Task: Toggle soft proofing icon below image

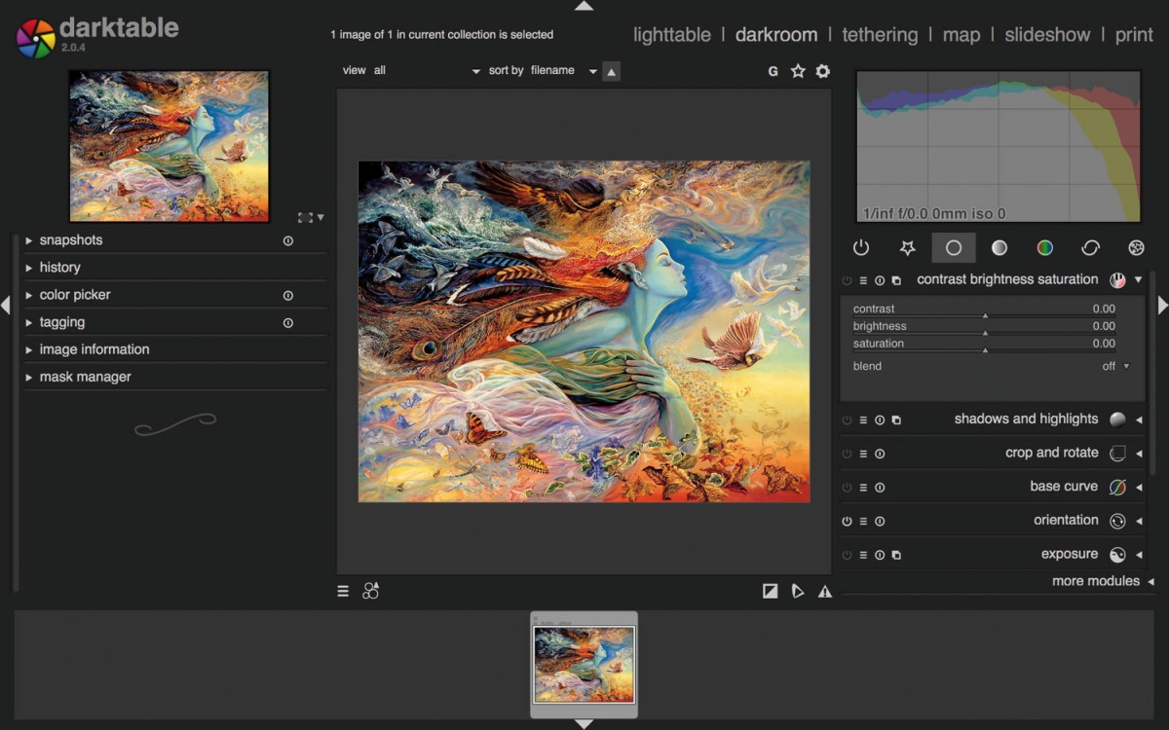Action: click(798, 591)
